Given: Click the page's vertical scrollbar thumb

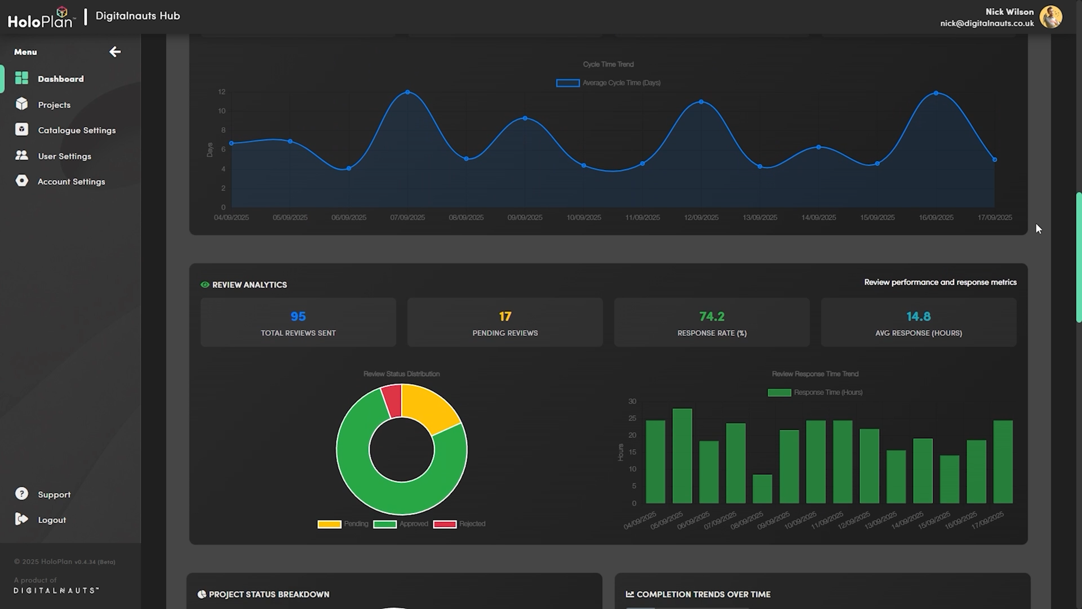Looking at the screenshot, I should click(1079, 257).
